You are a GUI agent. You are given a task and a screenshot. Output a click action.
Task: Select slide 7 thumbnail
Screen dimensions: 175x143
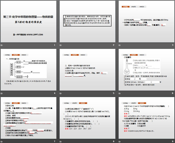coord(28,118)
